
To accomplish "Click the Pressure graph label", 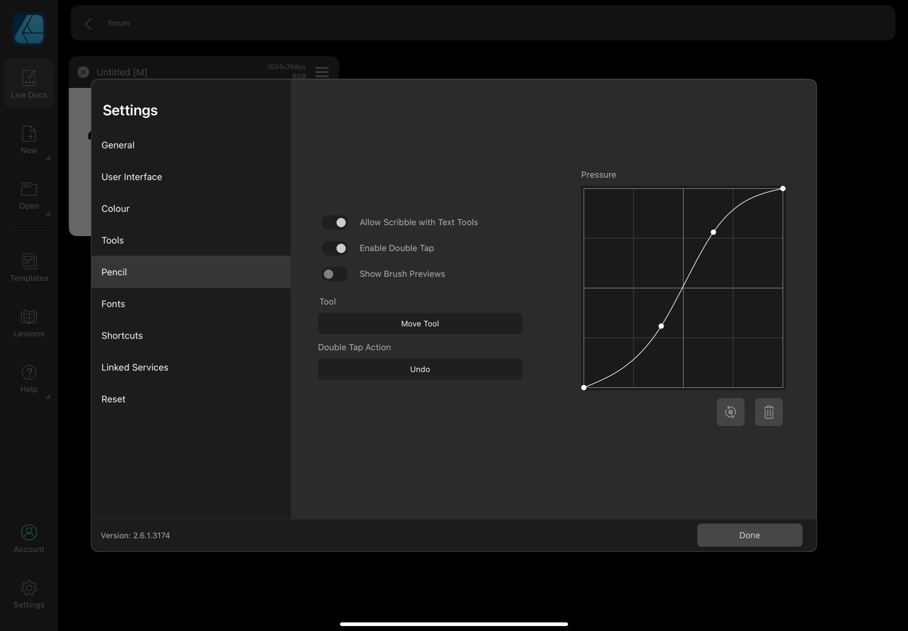I will pos(598,175).
